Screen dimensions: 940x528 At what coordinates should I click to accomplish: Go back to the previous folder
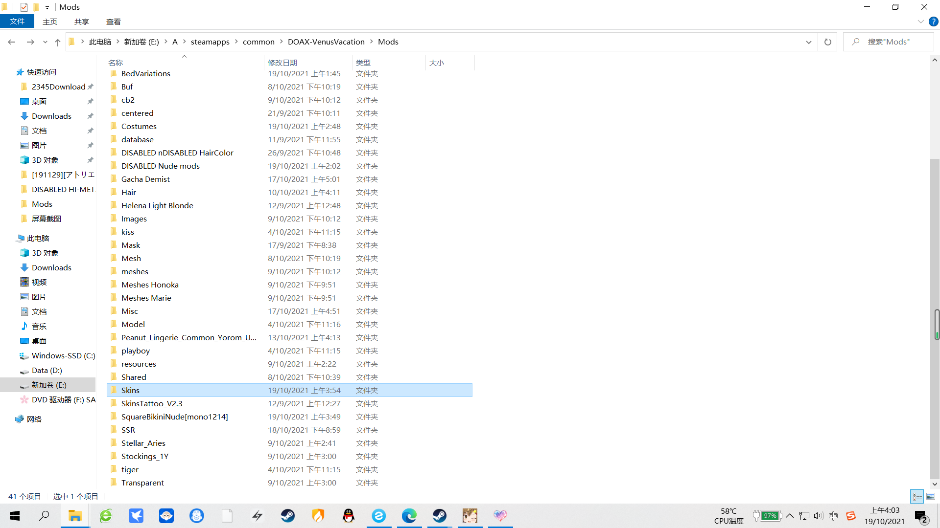click(x=12, y=42)
